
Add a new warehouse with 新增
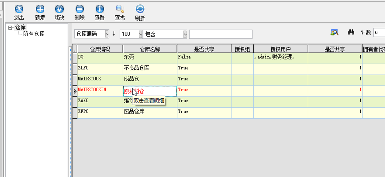pos(40,9)
